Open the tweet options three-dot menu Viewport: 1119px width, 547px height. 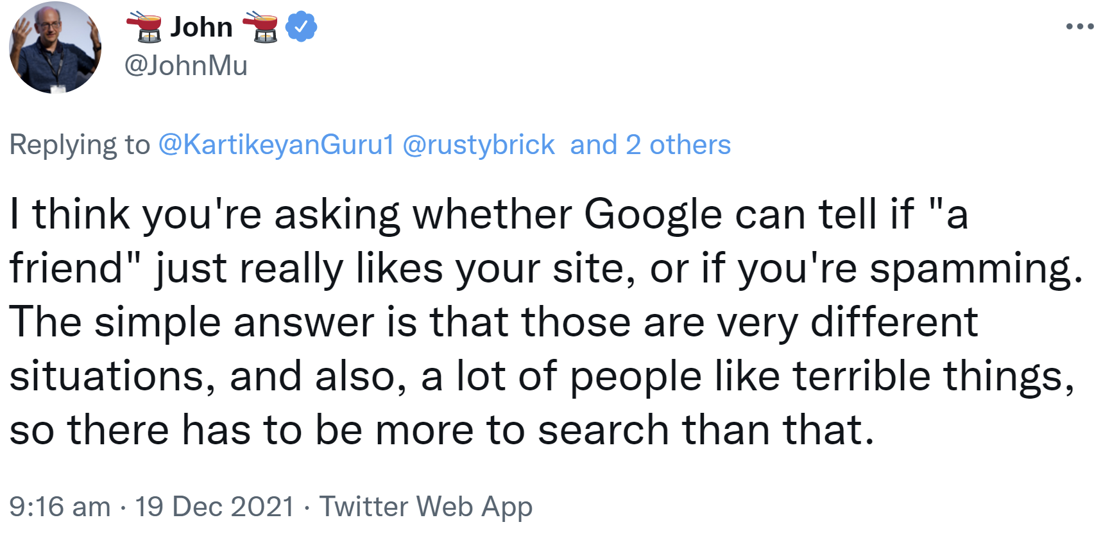[1081, 26]
